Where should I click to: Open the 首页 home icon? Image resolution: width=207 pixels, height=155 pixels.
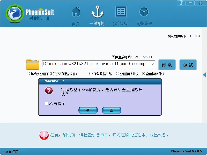76,11
